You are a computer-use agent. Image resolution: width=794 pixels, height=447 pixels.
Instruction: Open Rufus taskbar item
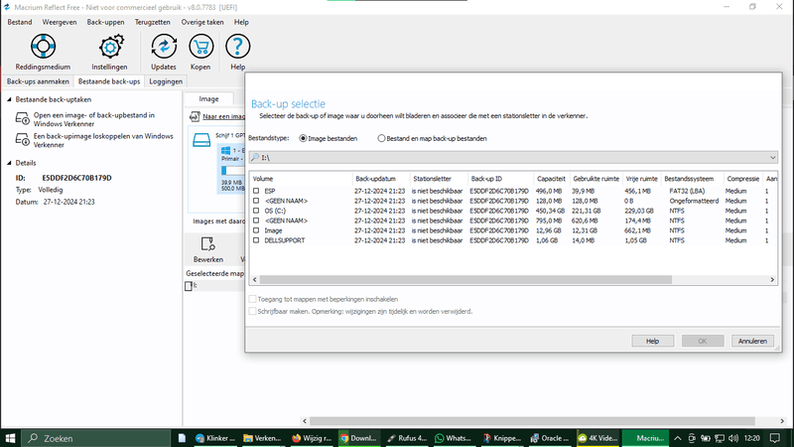[x=407, y=438]
